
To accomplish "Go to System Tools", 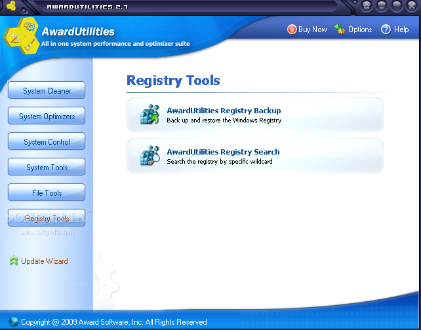I will [x=47, y=167].
